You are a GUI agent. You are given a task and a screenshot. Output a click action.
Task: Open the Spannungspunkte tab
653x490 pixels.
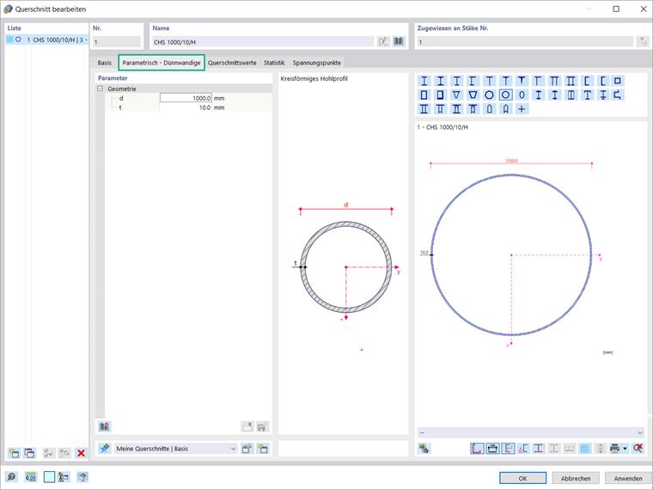pyautogui.click(x=316, y=63)
